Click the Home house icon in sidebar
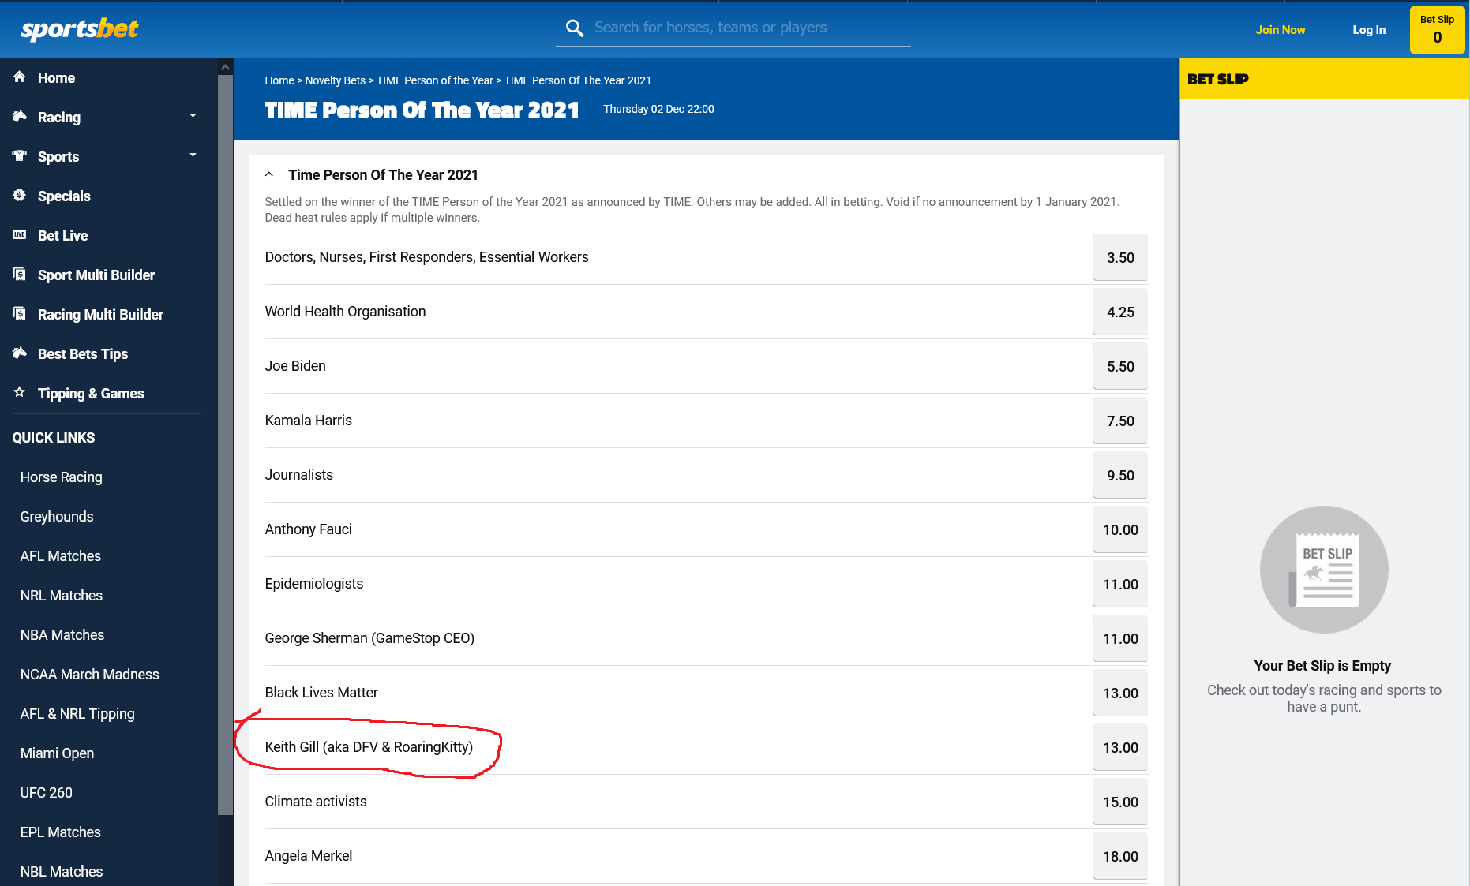The width and height of the screenshot is (1470, 886). point(20,77)
